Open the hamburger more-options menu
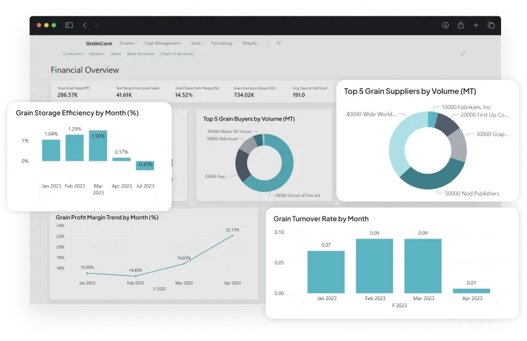 click(x=279, y=43)
